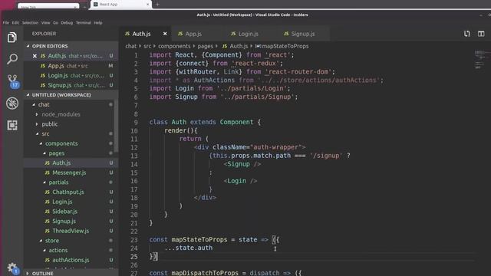Click the 'components' breadcrumb segment
Image resolution: width=491 pixels, height=276 pixels.
174,46
